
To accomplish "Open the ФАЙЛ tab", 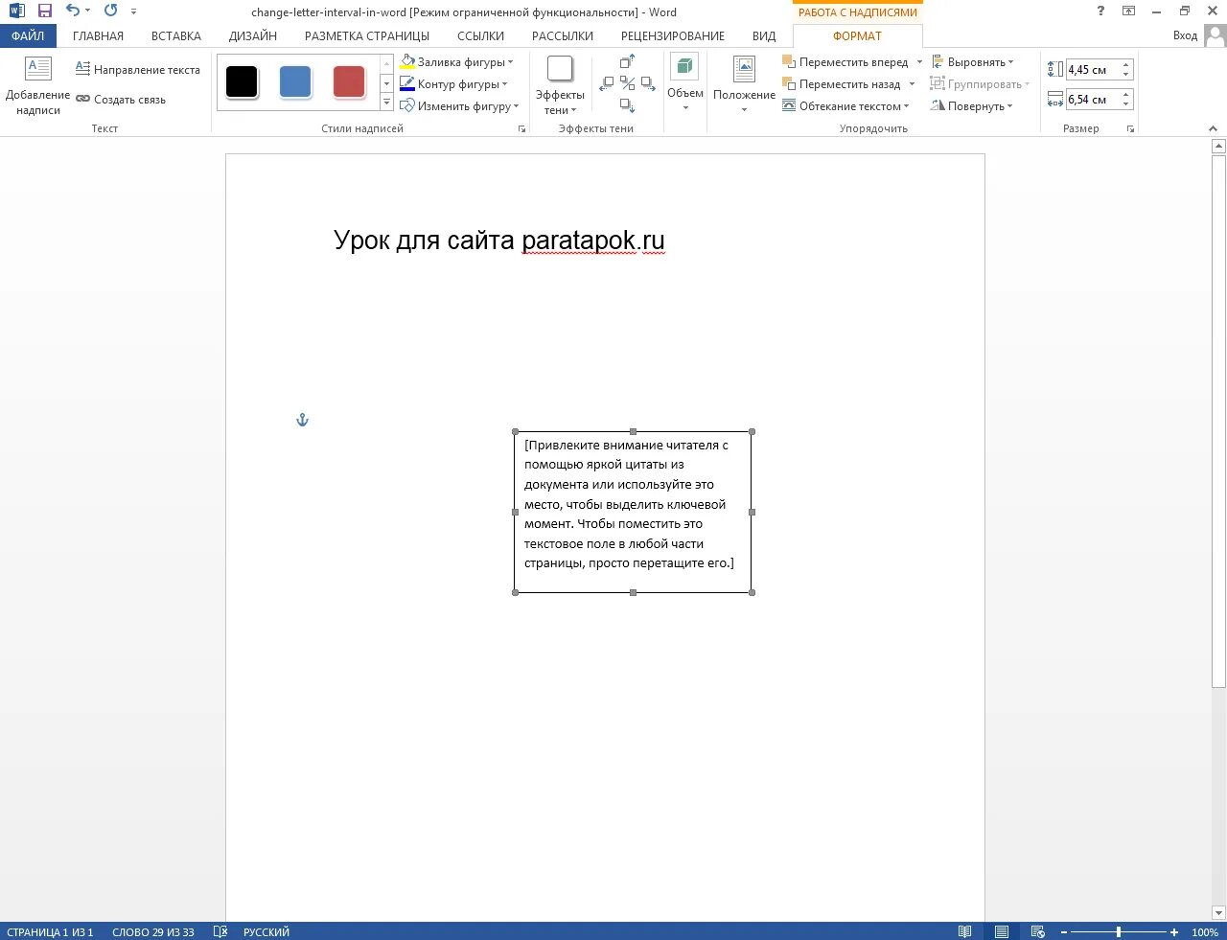I will point(28,35).
